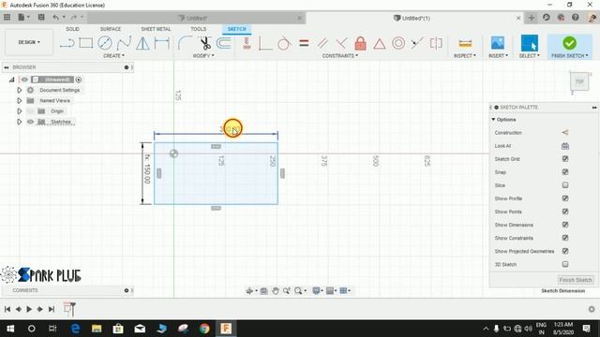Expand Named Views tree node

click(19, 101)
